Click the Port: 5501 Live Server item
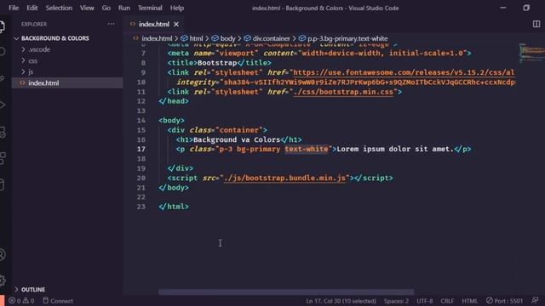This screenshot has width=545, height=306. click(x=504, y=301)
